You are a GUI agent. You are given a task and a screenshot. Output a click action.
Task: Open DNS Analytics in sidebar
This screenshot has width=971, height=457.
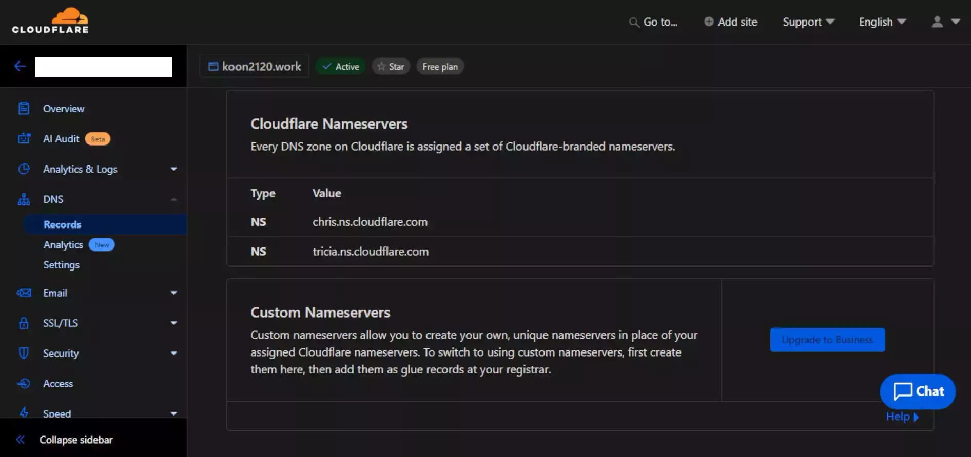63,245
